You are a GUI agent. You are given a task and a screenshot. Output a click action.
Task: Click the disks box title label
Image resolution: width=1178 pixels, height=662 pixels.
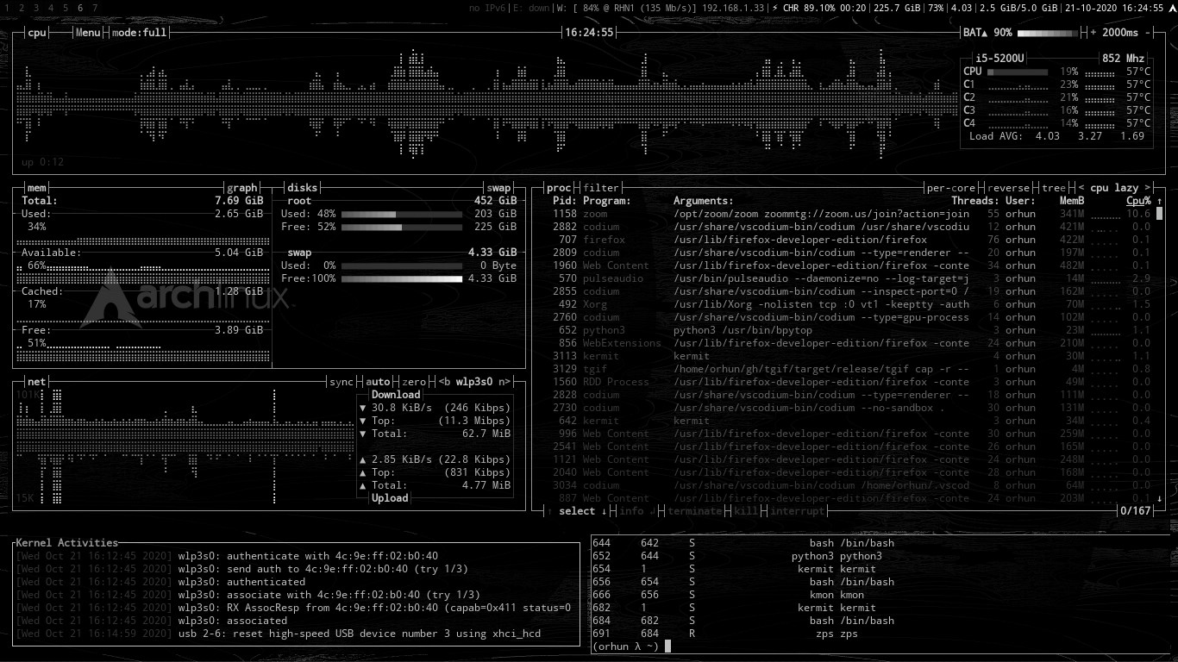tap(303, 188)
